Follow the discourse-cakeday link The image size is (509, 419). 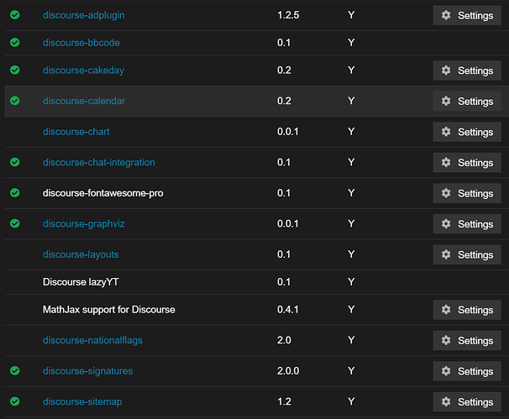[x=83, y=71]
